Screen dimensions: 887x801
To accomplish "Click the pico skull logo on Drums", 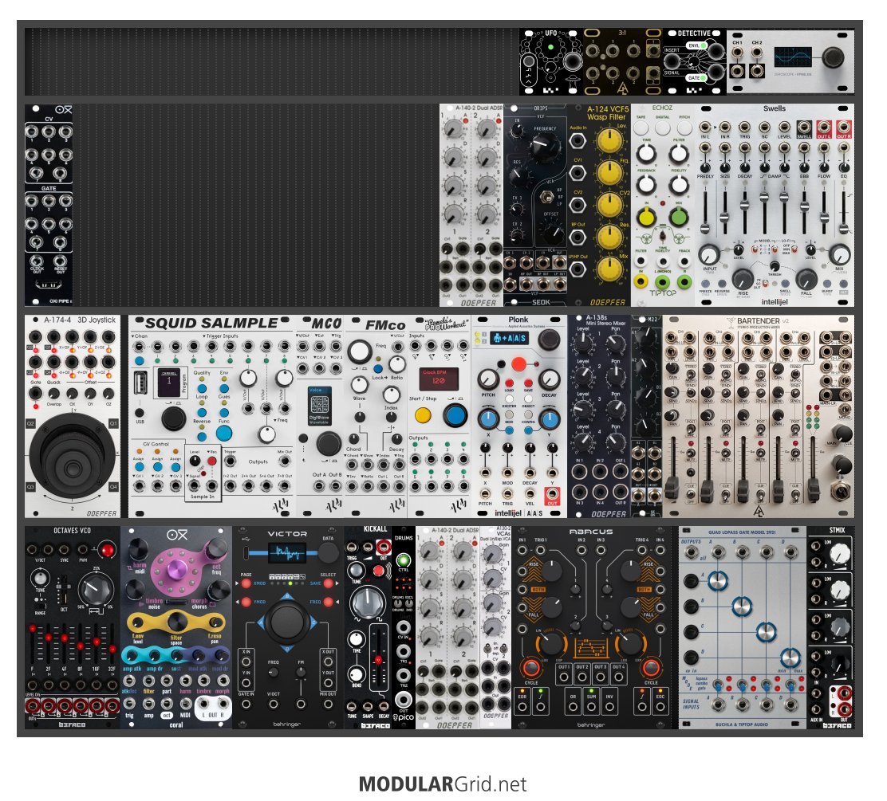I will [396, 718].
